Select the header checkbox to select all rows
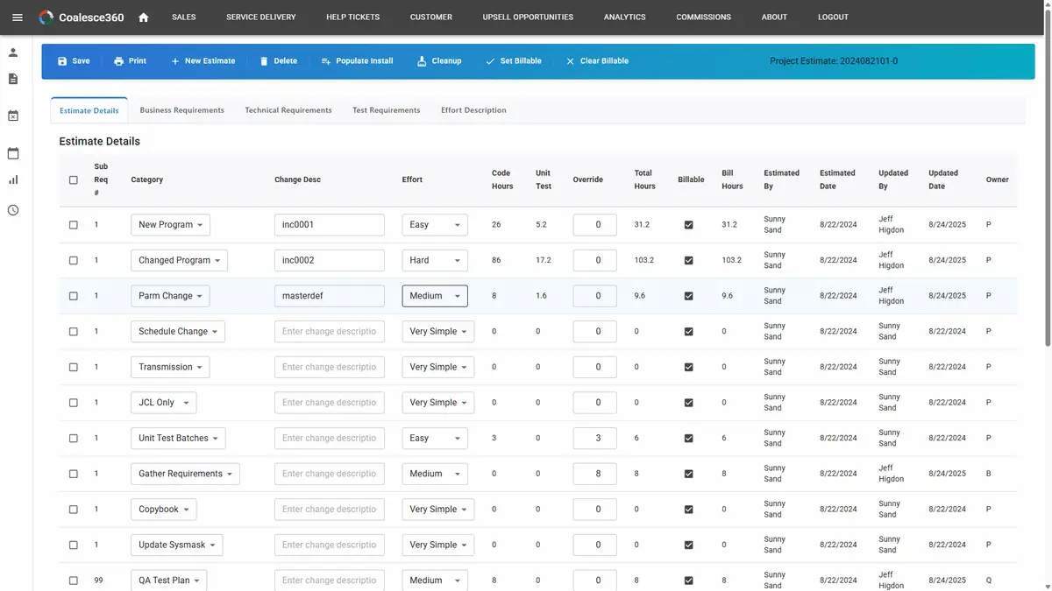This screenshot has width=1052, height=591. click(74, 179)
